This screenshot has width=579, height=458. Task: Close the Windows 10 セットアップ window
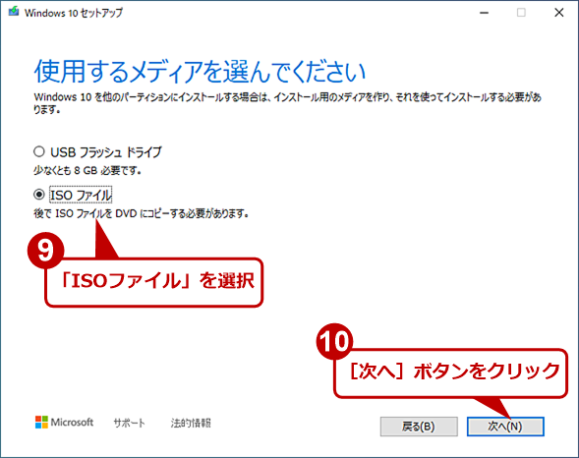click(x=559, y=13)
